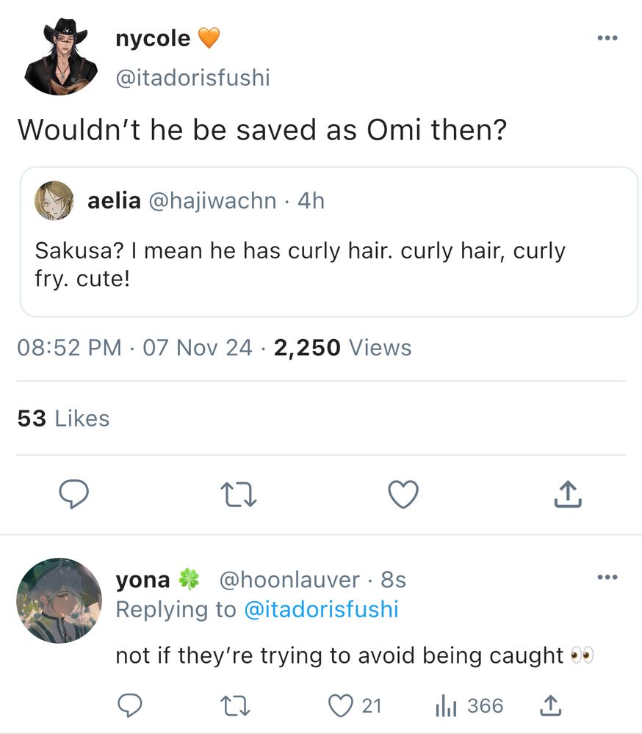Viewport: 642px width, 734px height.
Task: Open the 2,250 Views count
Action: pyautogui.click(x=342, y=347)
